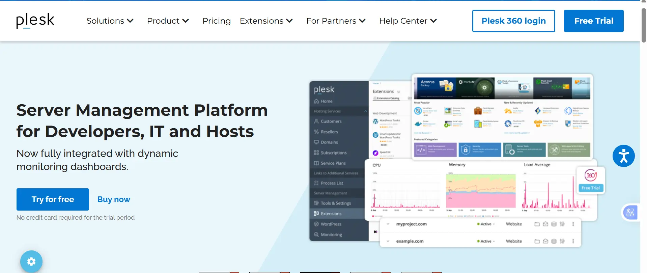This screenshot has height=273, width=647.
Task: Expand the Help Center dropdown menu
Action: point(408,21)
